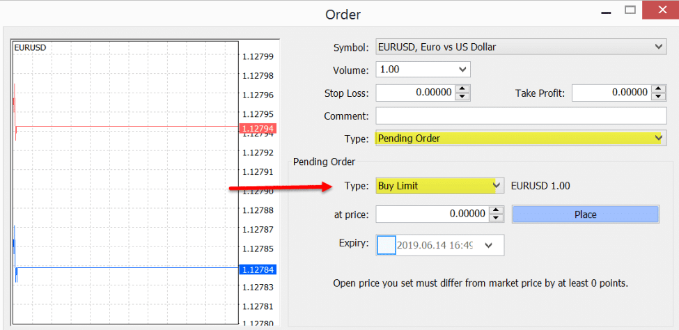Image resolution: width=679 pixels, height=330 pixels.
Task: Click the 1.12790 axis price label
Action: [x=258, y=191]
